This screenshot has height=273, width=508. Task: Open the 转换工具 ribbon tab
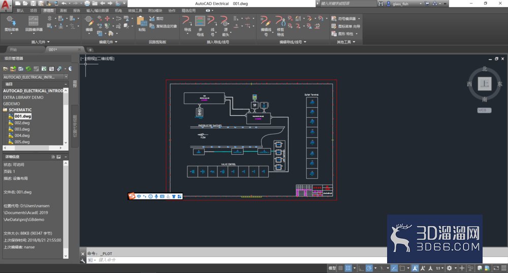135,10
